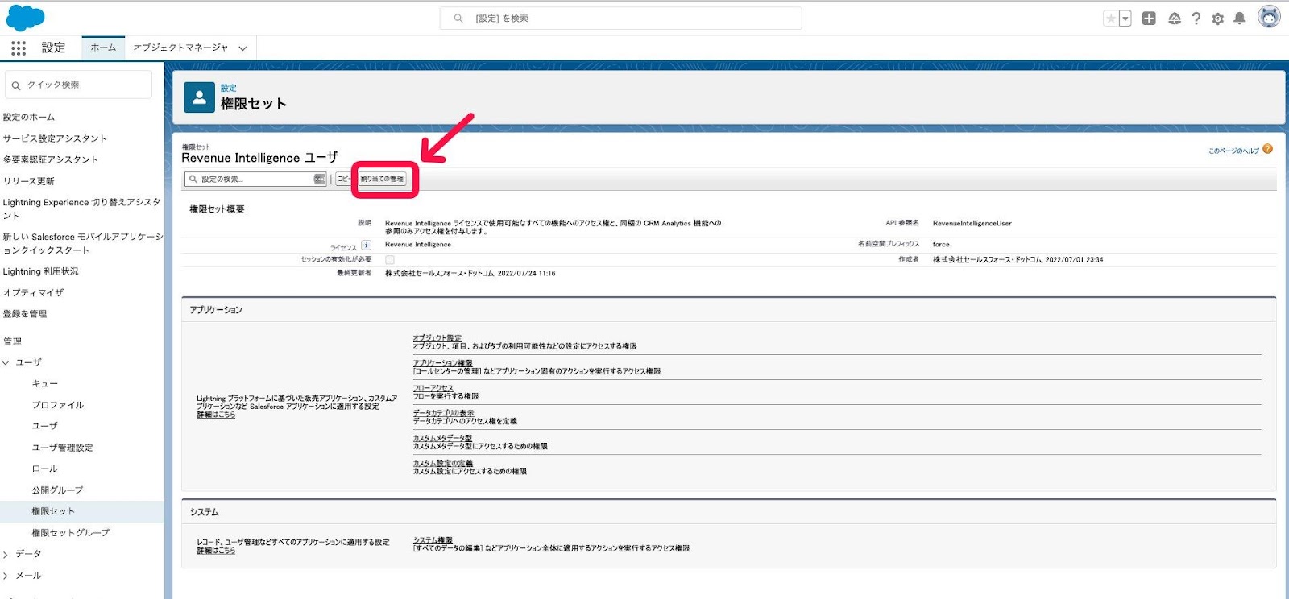This screenshot has height=599, width=1289.
Task: Open the アプリケーション権限 link
Action: (442, 363)
